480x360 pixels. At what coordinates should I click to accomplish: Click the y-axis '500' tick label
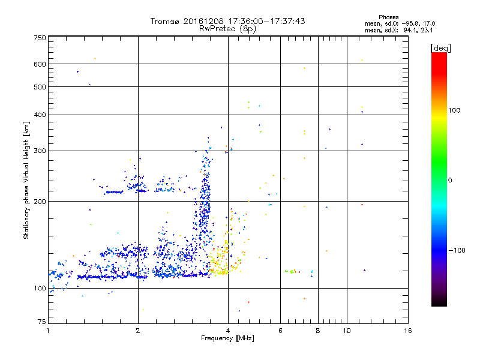coord(40,87)
